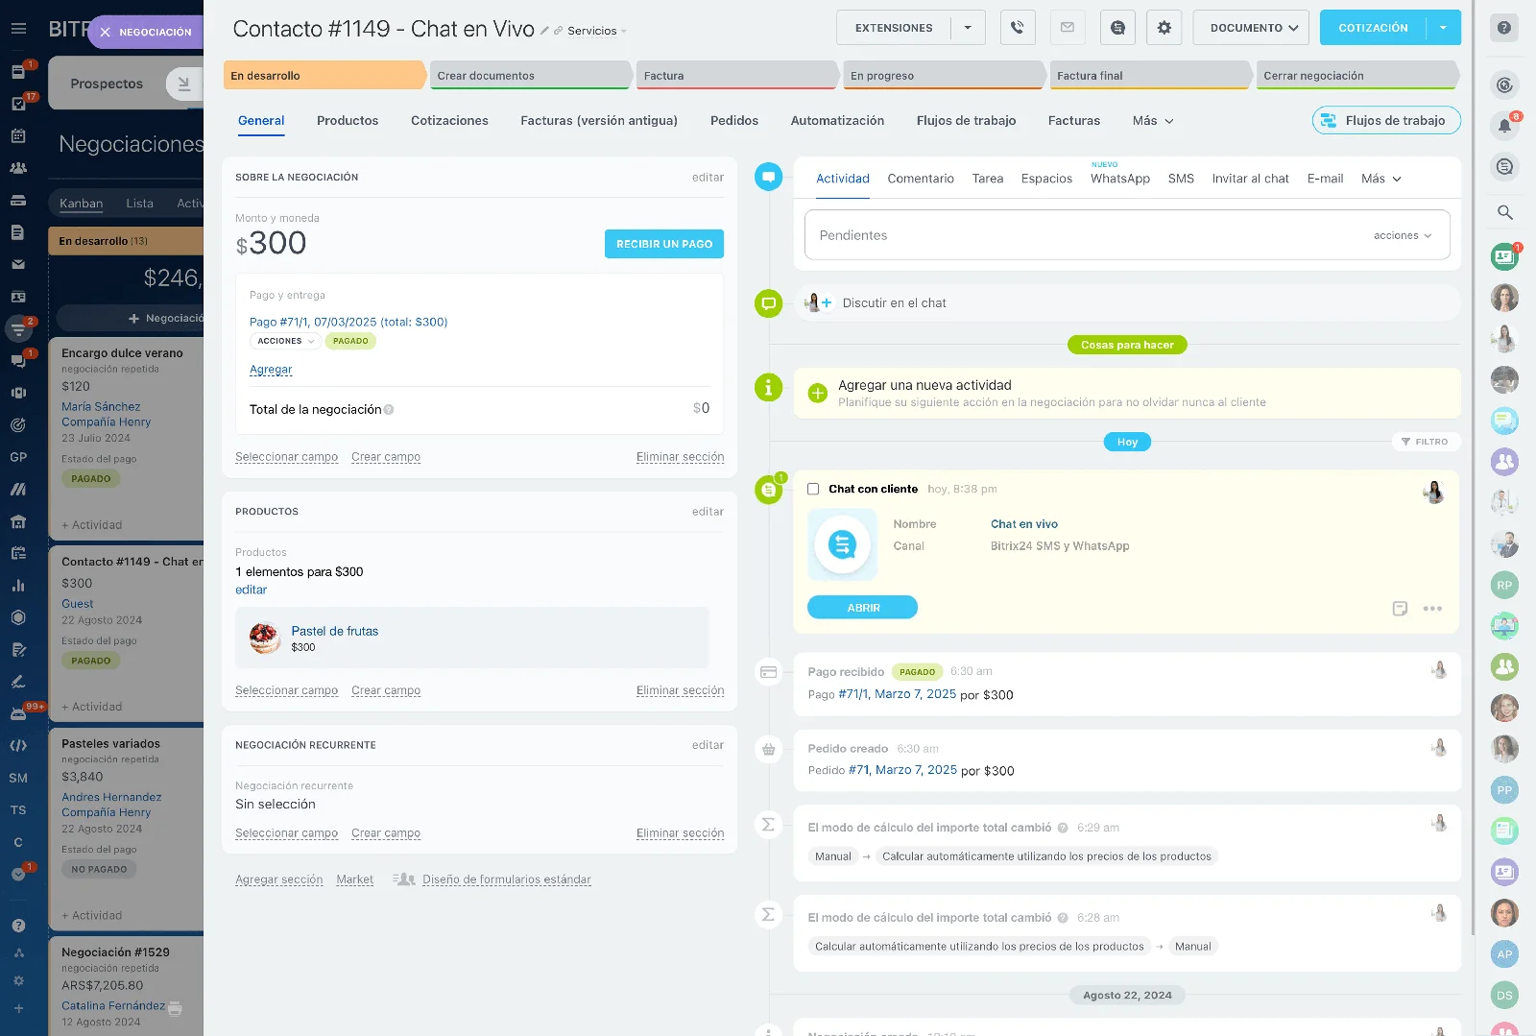Click the email envelope icon in header
This screenshot has width=1536, height=1036.
pos(1068,28)
